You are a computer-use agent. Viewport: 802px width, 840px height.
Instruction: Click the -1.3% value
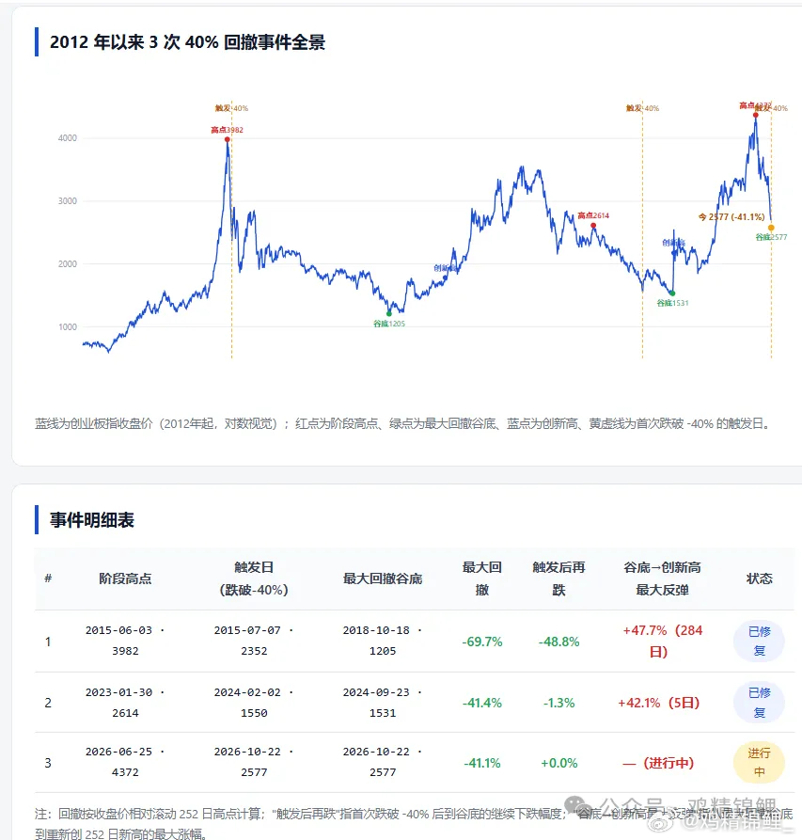(x=558, y=703)
